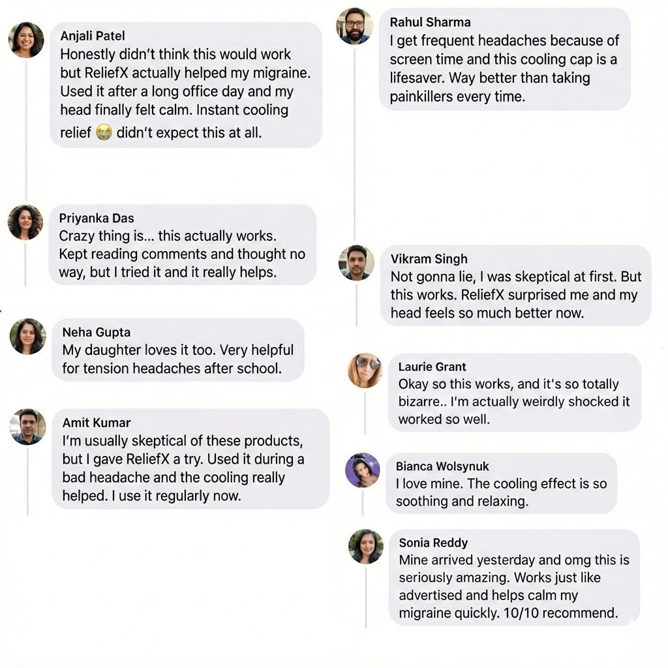Click the Vikram Singh commenter name
Screen dimensions: 668x668
(x=429, y=259)
